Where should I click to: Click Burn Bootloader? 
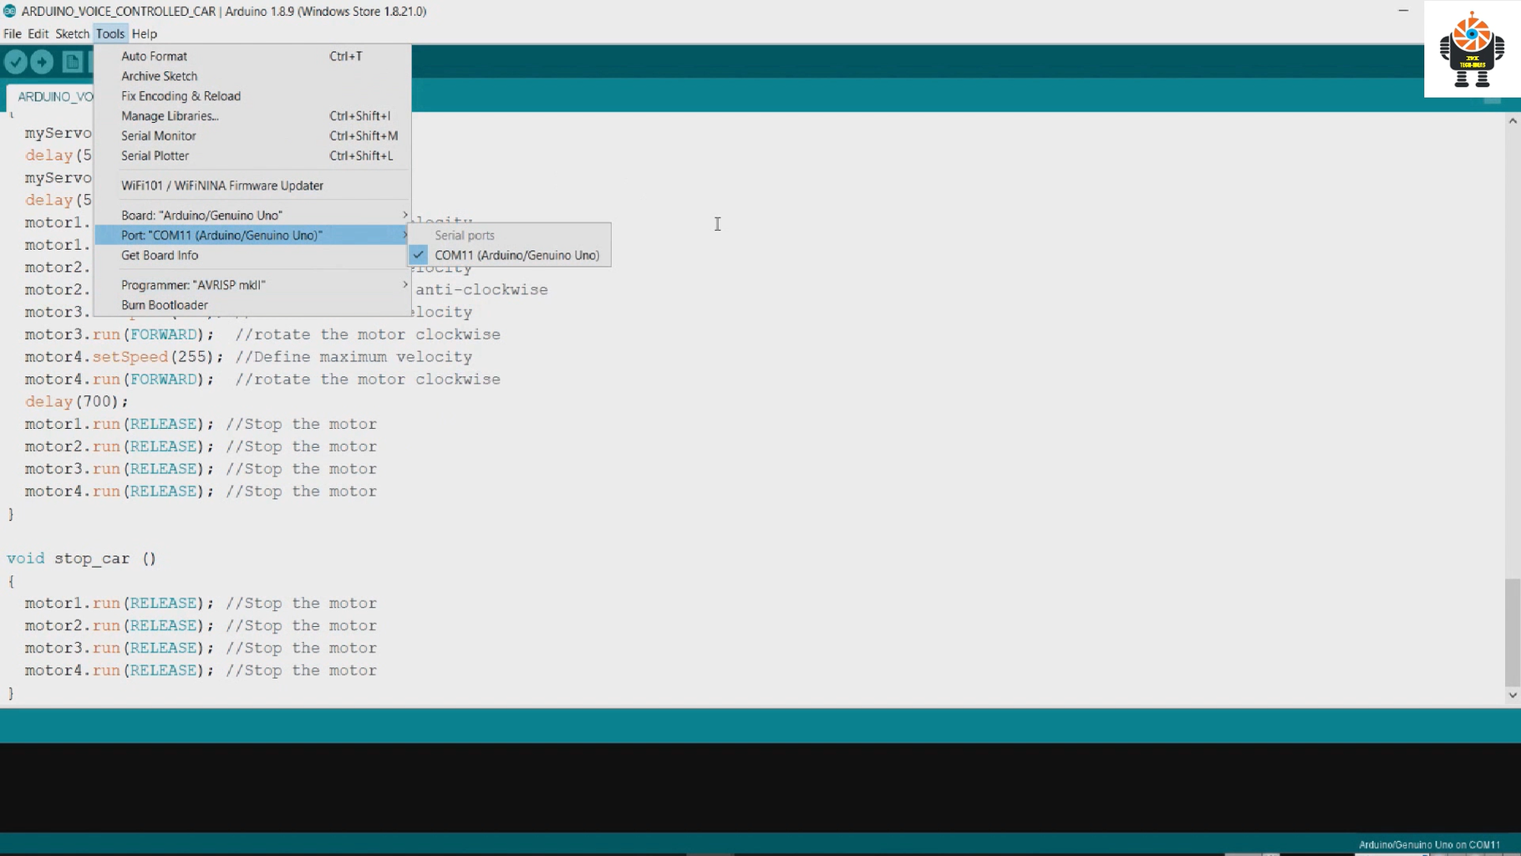(252, 305)
